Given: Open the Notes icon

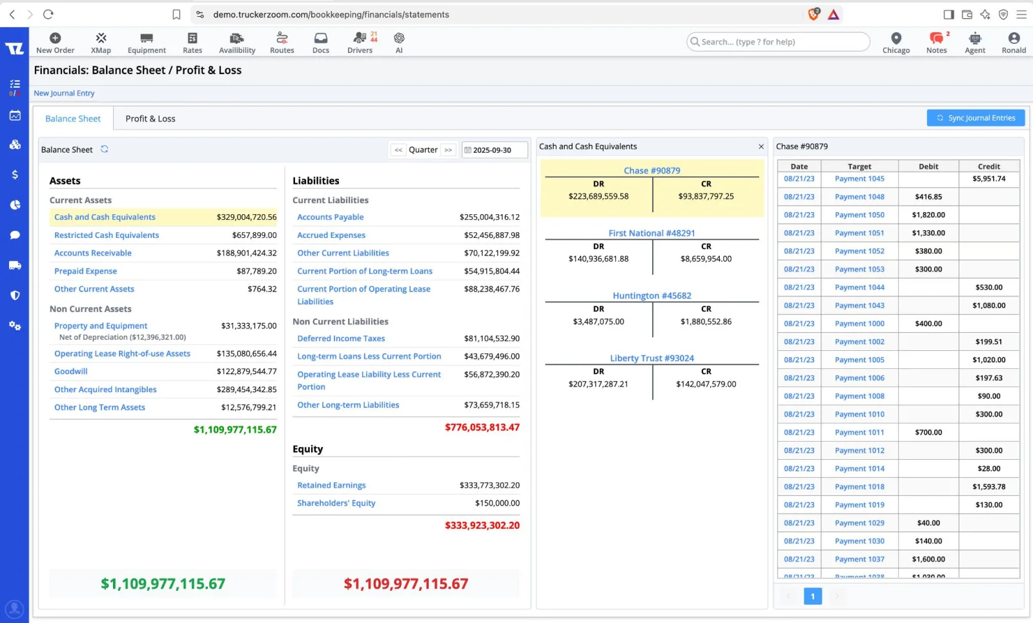Looking at the screenshot, I should [936, 43].
